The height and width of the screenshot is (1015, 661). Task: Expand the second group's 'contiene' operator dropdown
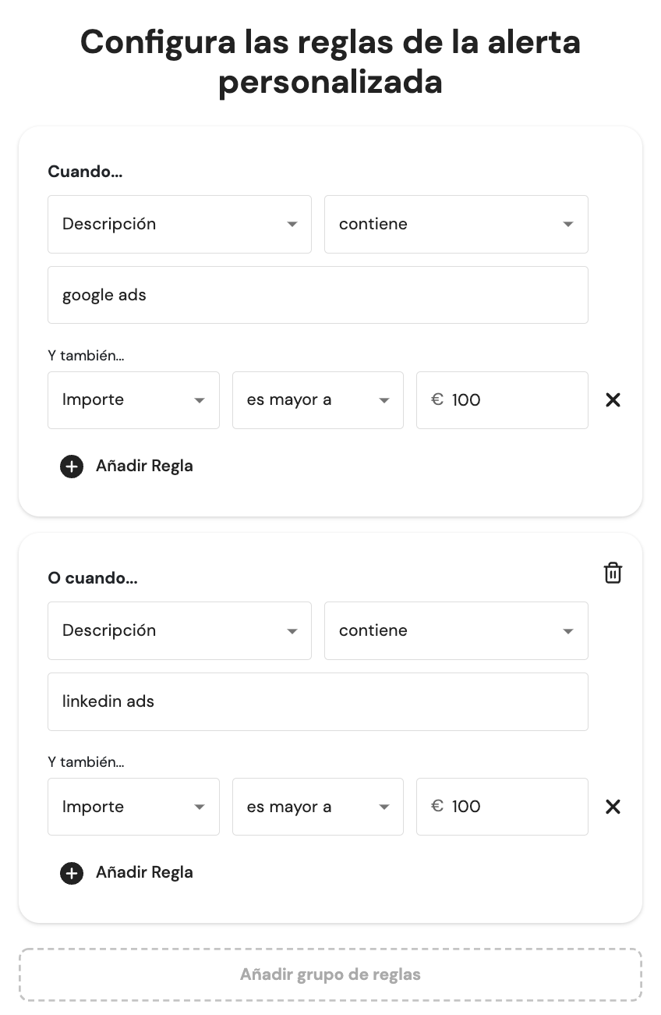click(x=456, y=631)
